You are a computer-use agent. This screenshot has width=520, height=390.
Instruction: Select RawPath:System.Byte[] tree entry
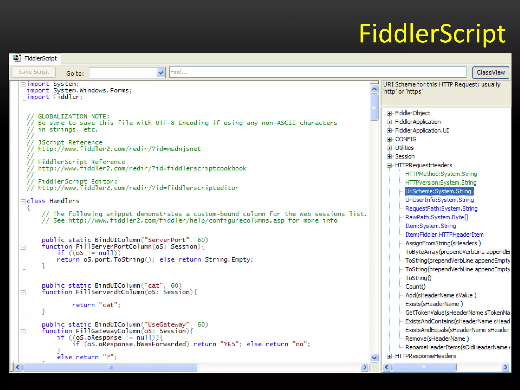tap(436, 217)
